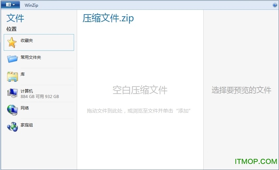Click the 文件 pane heading
Screen dimensions: 279x170
pyautogui.click(x=15, y=18)
